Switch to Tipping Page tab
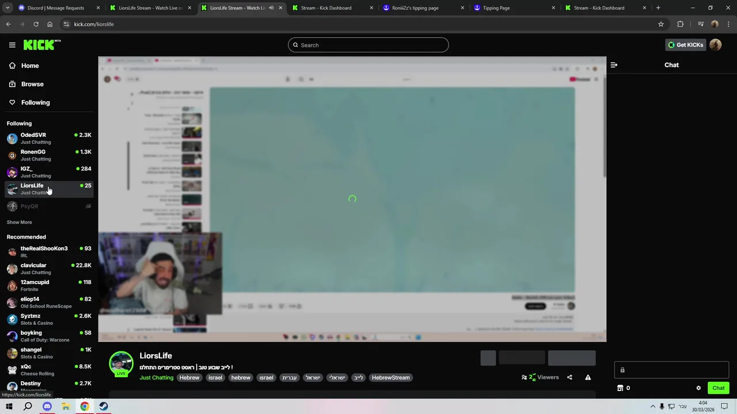 515,8
